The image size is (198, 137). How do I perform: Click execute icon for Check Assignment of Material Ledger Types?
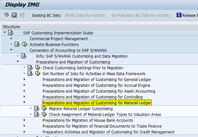coord(44,115)
